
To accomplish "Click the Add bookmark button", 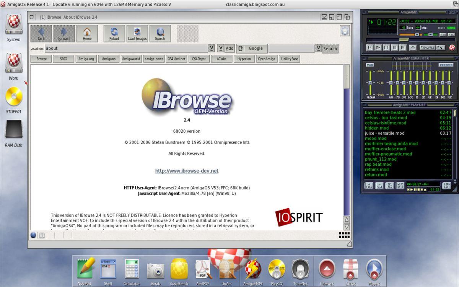I will click(x=229, y=48).
